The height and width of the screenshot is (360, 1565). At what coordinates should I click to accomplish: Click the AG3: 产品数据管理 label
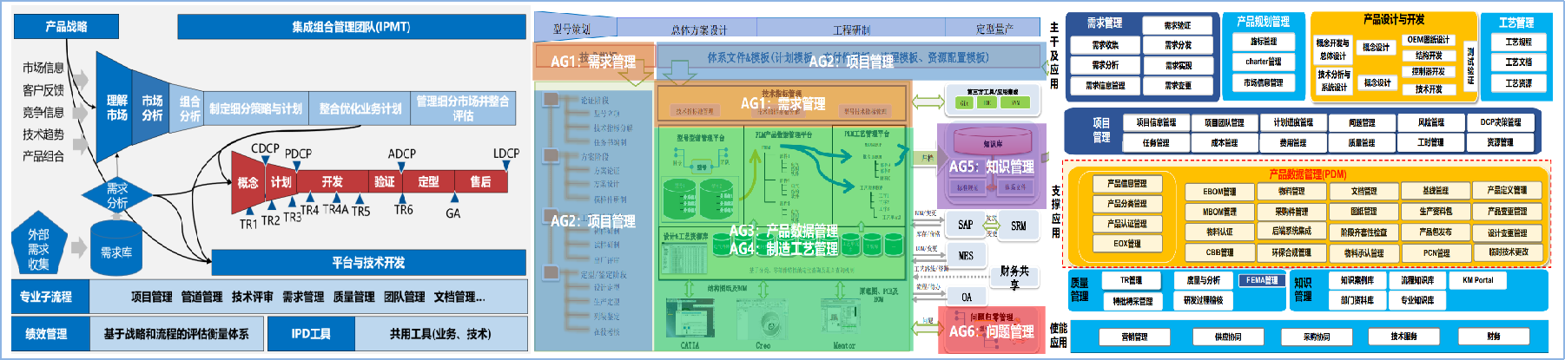(x=783, y=231)
